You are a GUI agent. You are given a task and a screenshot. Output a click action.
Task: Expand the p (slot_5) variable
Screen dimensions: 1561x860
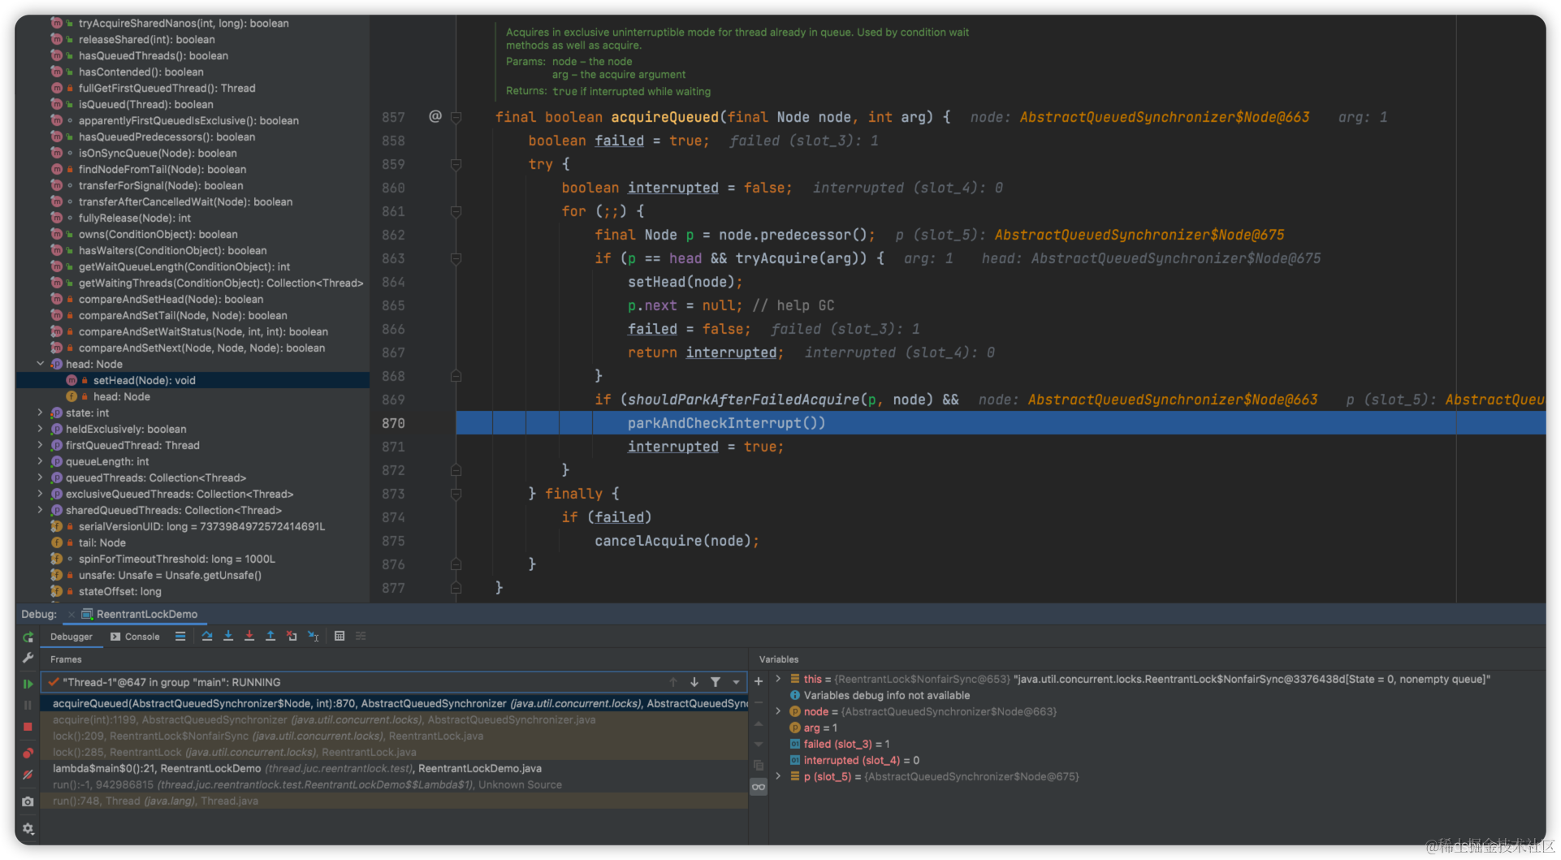click(x=778, y=776)
